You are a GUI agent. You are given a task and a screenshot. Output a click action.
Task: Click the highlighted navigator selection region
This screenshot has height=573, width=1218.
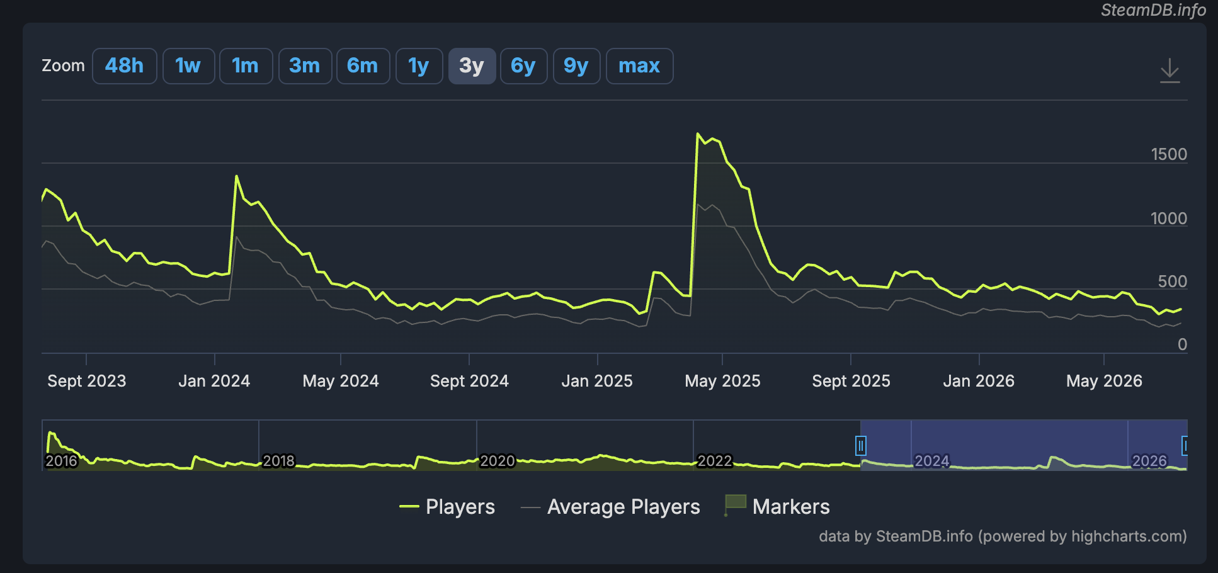[1023, 445]
